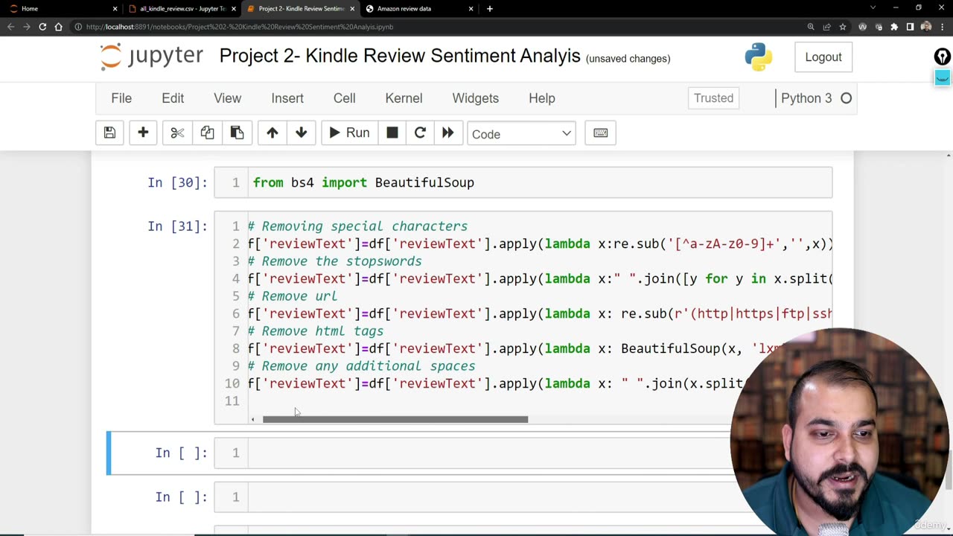Open the View menu
The width and height of the screenshot is (953, 536).
[x=228, y=98]
